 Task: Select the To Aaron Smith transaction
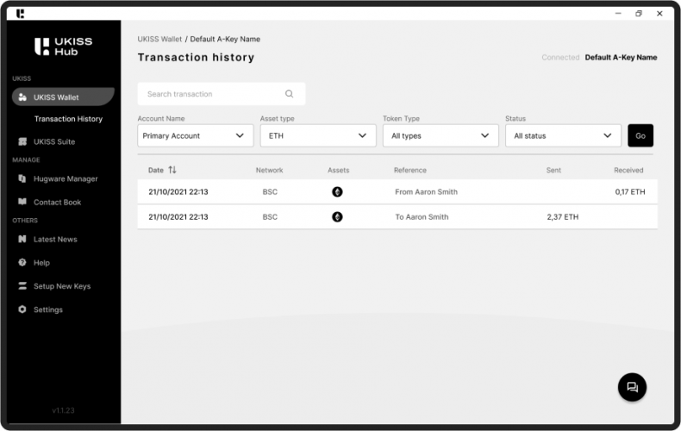397,217
